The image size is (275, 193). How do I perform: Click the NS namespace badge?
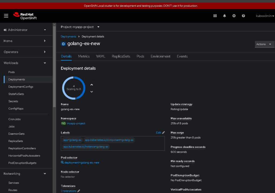click(63, 123)
